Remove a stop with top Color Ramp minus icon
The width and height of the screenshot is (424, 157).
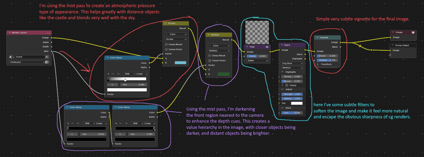(113, 74)
